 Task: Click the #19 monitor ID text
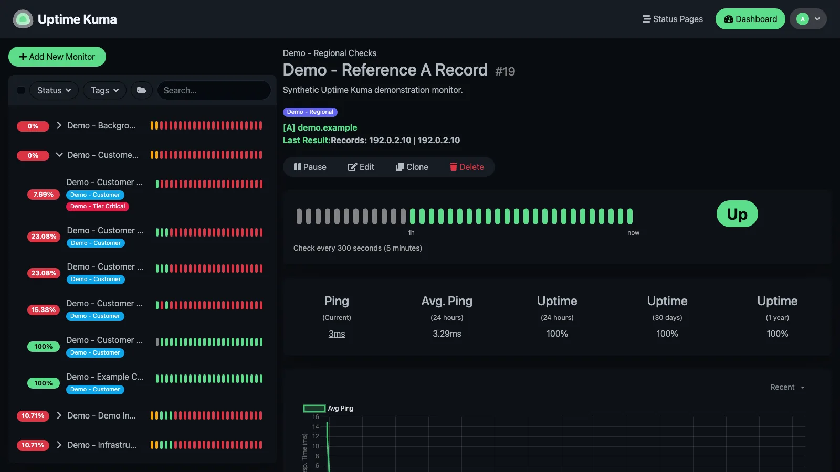tap(505, 71)
